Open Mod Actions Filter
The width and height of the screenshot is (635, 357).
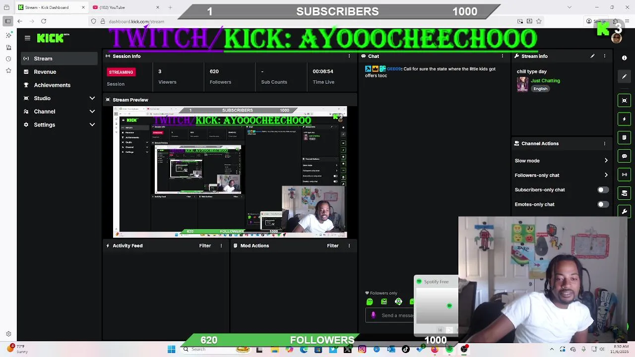pos(332,245)
